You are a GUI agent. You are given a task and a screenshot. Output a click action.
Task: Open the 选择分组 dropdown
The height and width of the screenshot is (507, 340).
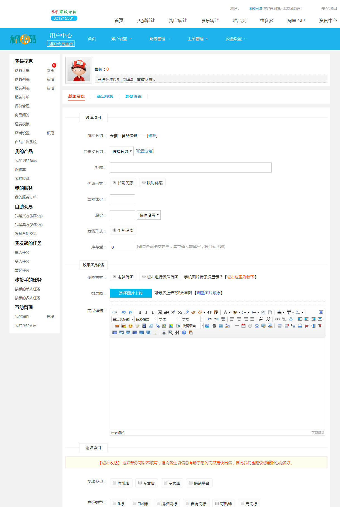coord(122,152)
